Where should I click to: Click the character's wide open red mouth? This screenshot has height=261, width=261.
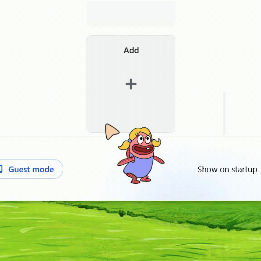tap(144, 149)
